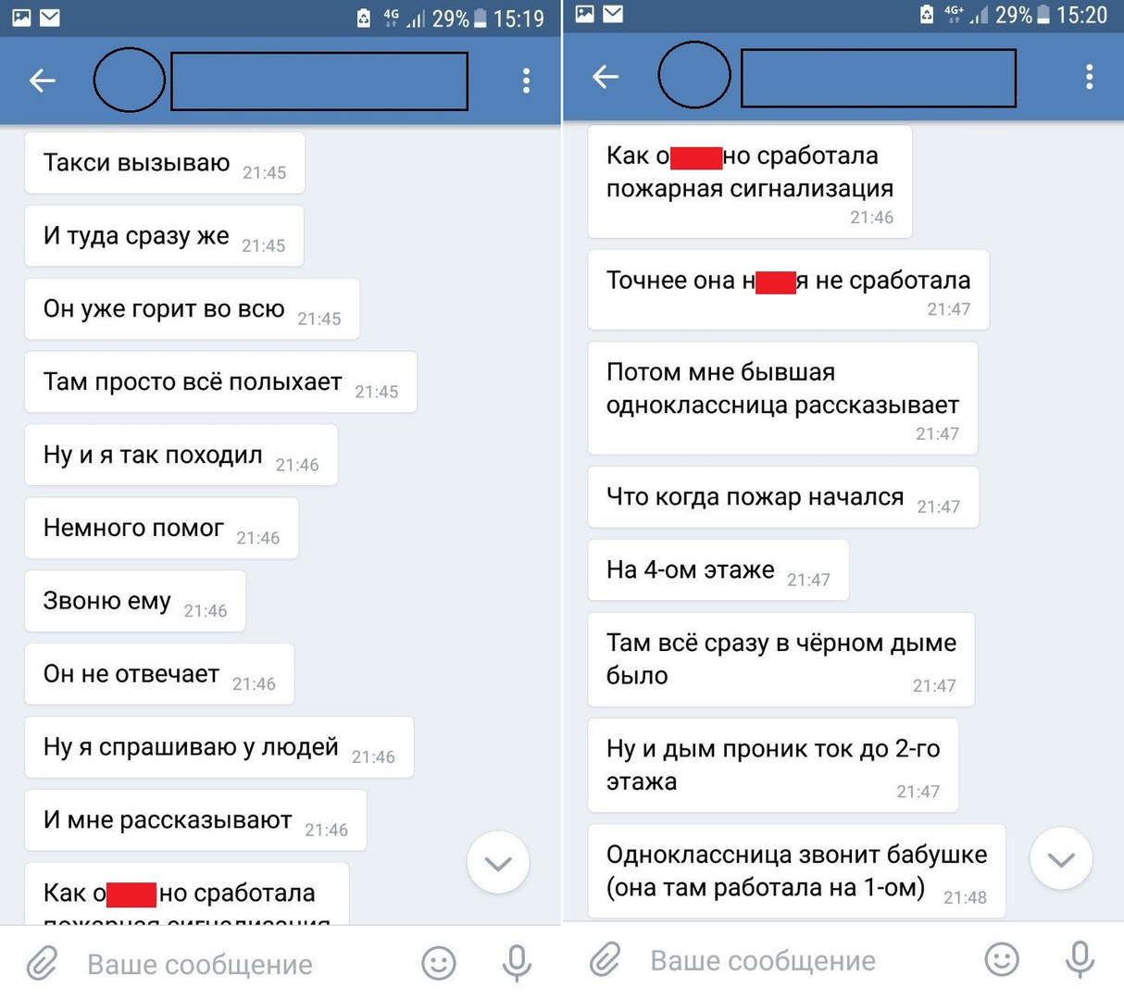Open emoji picker in right chat

click(1002, 960)
